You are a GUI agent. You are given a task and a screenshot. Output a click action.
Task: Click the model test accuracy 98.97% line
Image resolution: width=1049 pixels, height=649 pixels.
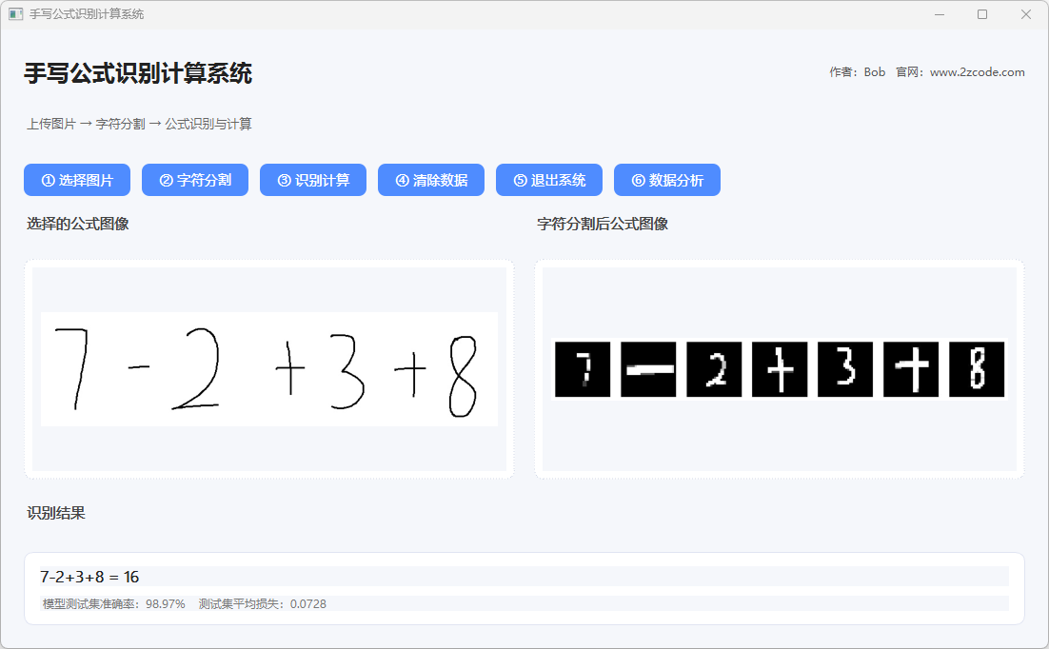click(x=114, y=603)
